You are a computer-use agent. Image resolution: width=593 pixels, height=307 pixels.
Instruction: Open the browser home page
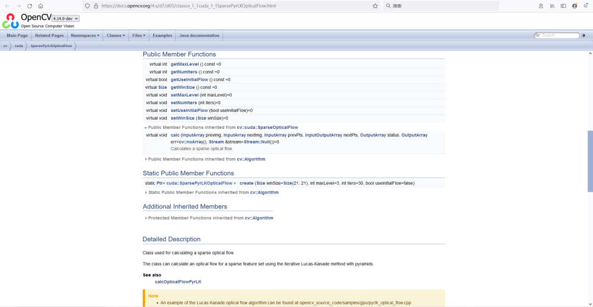pos(41,6)
